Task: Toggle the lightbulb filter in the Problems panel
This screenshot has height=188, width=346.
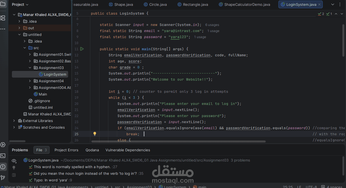Action: pyautogui.click(x=14, y=167)
